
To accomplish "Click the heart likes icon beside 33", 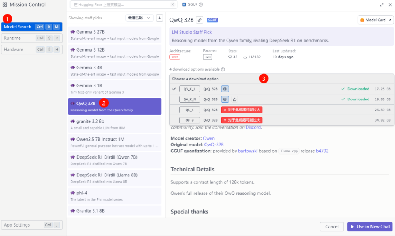I will [230, 57].
